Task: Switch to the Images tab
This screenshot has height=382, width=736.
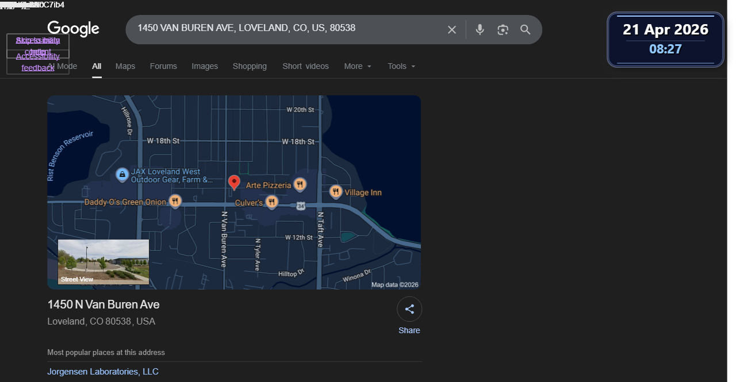Action: pos(205,66)
